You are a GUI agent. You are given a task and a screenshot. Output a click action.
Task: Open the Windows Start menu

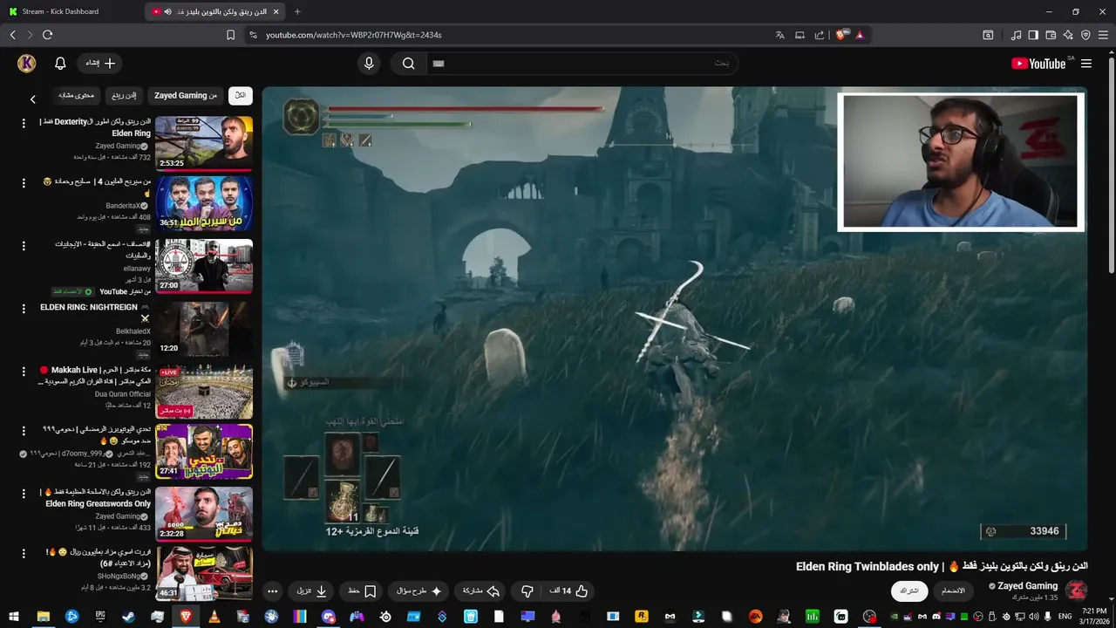click(14, 617)
